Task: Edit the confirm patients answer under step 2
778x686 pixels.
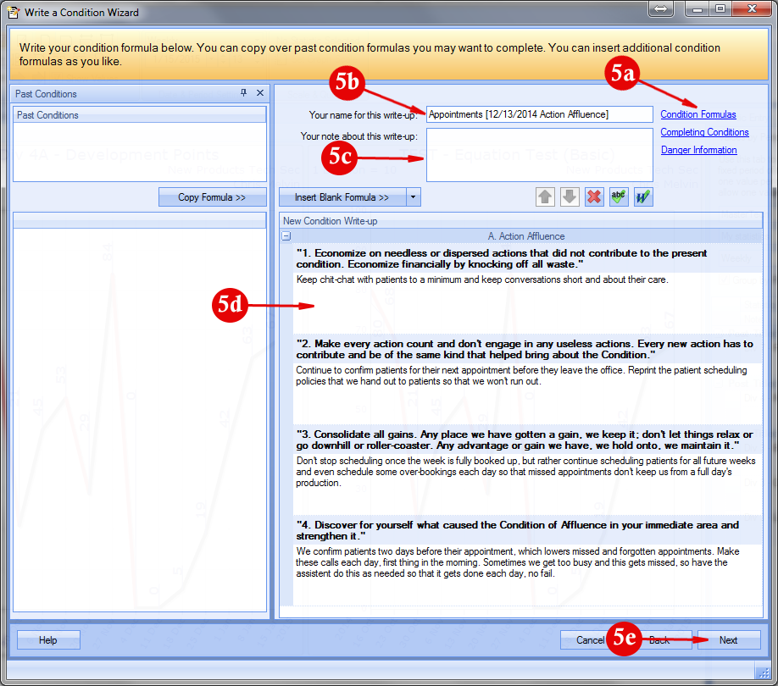Action: pyautogui.click(x=527, y=393)
